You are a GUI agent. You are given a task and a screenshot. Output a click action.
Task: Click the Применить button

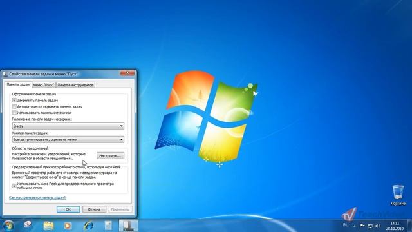(120, 209)
